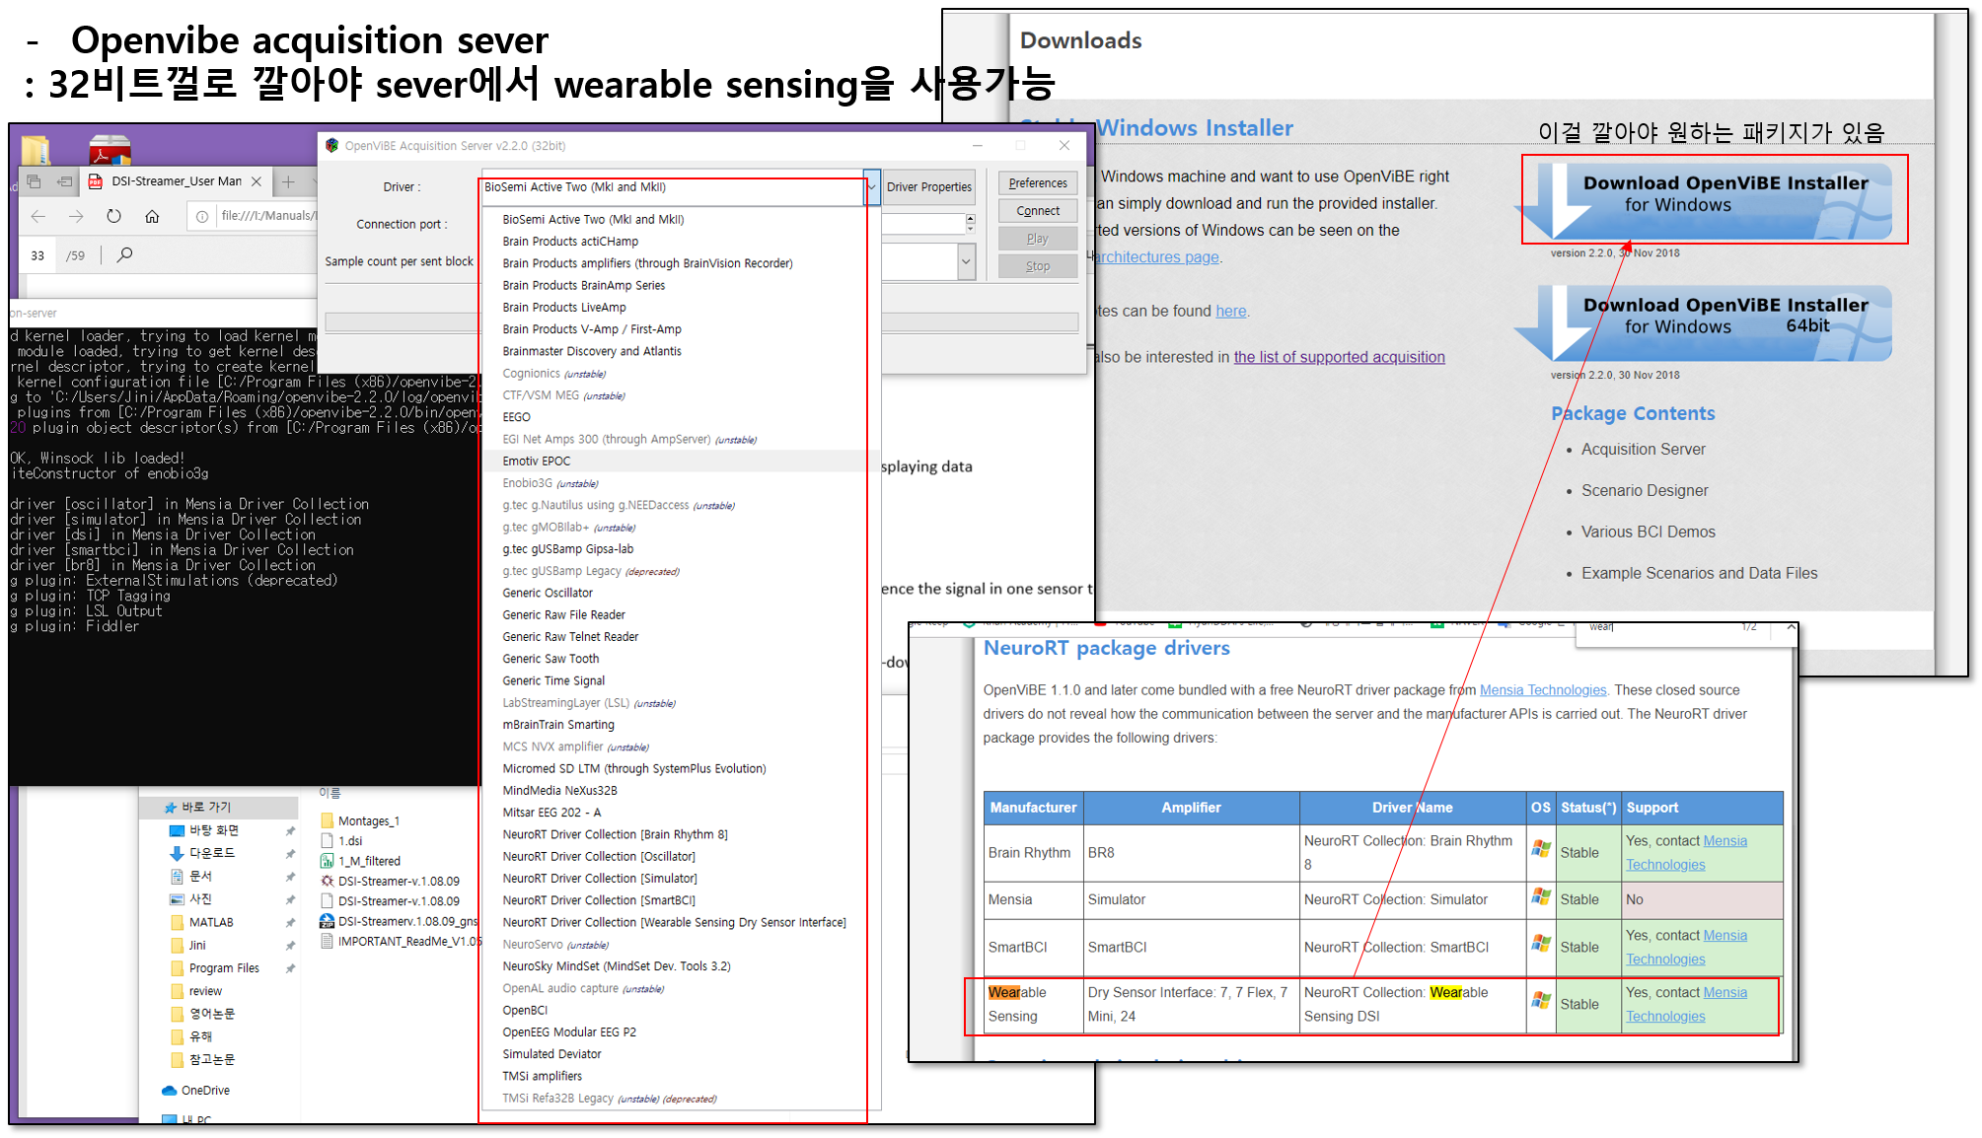Open a new browser tab with the plus icon
1982x1138 pixels.
288,181
